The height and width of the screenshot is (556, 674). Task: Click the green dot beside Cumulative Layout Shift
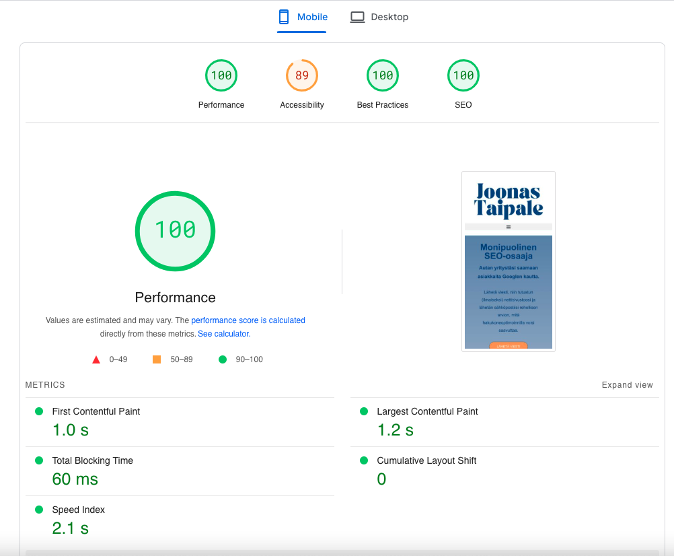point(363,460)
